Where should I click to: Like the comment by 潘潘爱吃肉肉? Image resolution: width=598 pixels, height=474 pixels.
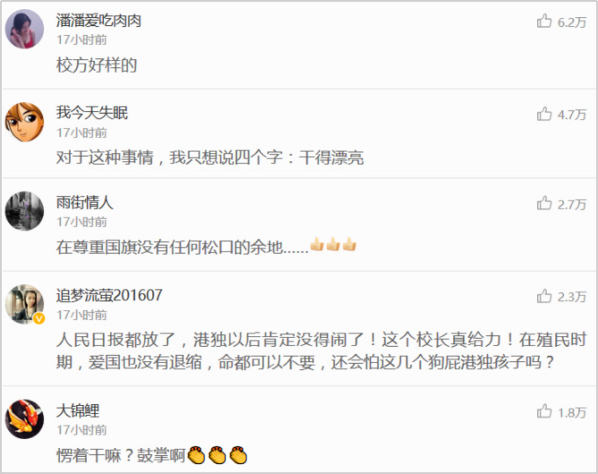click(x=544, y=21)
